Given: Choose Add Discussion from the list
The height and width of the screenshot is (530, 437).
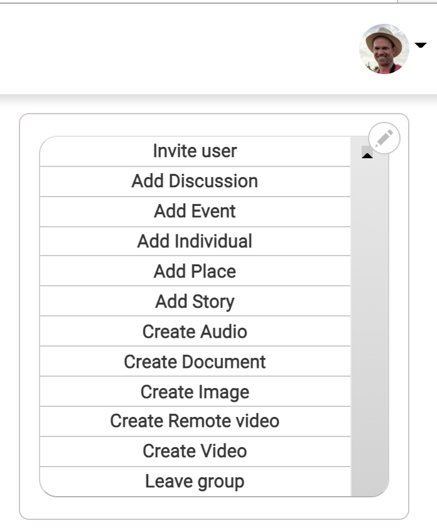Looking at the screenshot, I should point(195,181).
